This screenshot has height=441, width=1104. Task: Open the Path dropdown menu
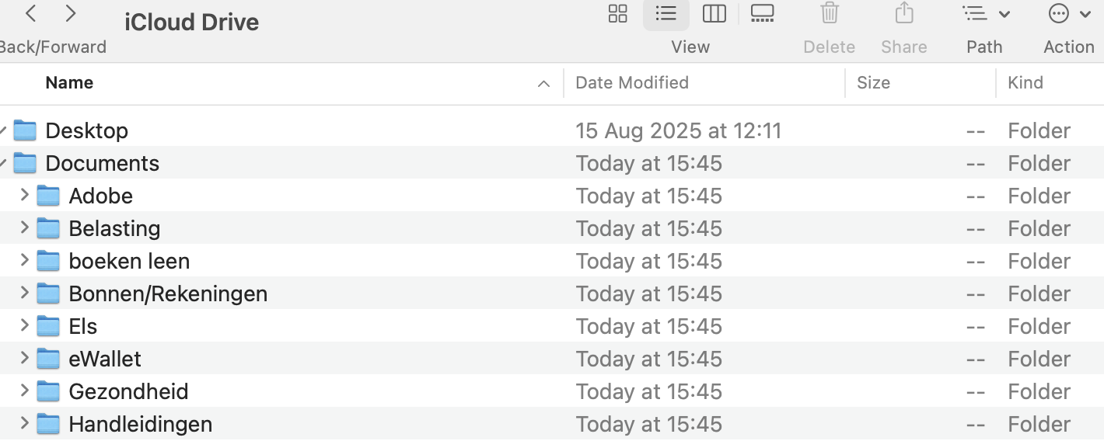click(986, 13)
